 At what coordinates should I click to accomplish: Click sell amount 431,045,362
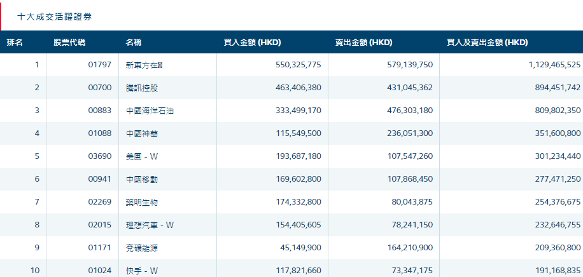coord(410,88)
